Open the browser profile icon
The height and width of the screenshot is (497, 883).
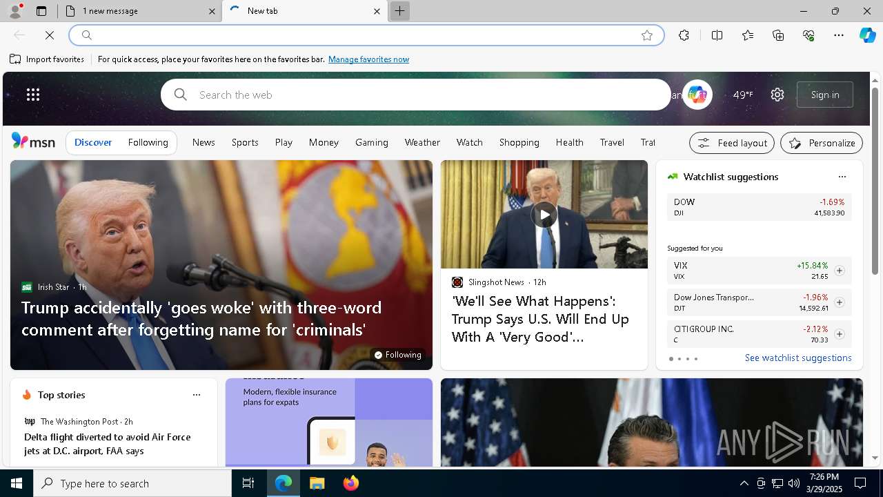click(x=14, y=11)
